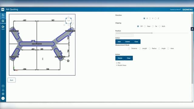This screenshot has height=109, width=194.
Task: Set clipping to Both
Action: click(160, 26)
